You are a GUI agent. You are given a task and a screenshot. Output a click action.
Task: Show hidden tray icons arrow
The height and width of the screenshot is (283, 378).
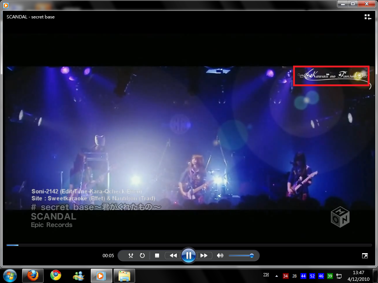pyautogui.click(x=276, y=276)
